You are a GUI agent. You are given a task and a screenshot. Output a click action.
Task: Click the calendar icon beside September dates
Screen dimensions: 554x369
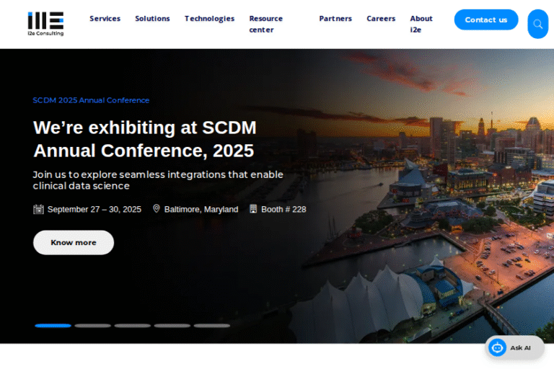tap(38, 209)
